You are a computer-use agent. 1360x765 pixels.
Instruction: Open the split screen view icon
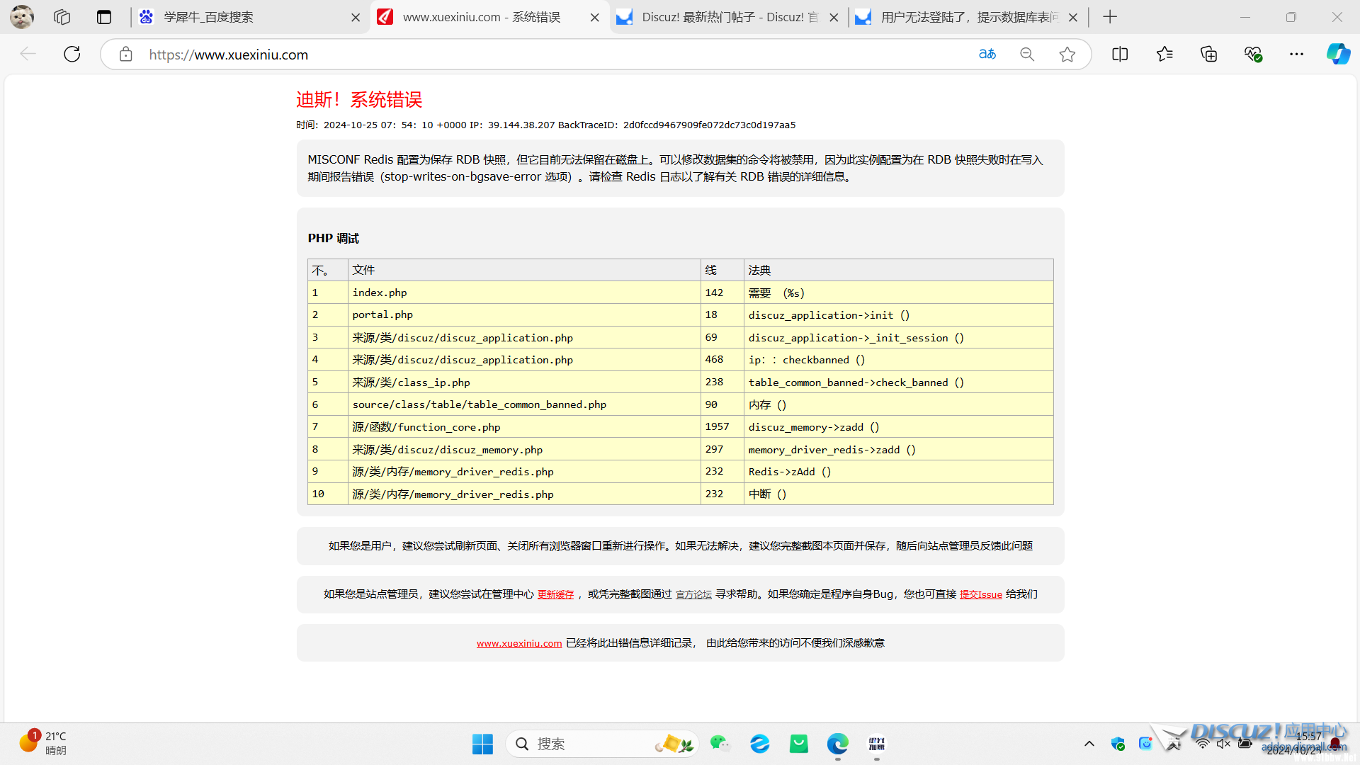point(1120,55)
